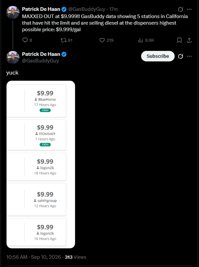Subscribe to Patrick De Haan
This screenshot has height=267, width=199.
coord(158,56)
